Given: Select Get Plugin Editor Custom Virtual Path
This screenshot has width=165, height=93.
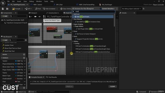Looking at the screenshot, I should click(90, 29).
